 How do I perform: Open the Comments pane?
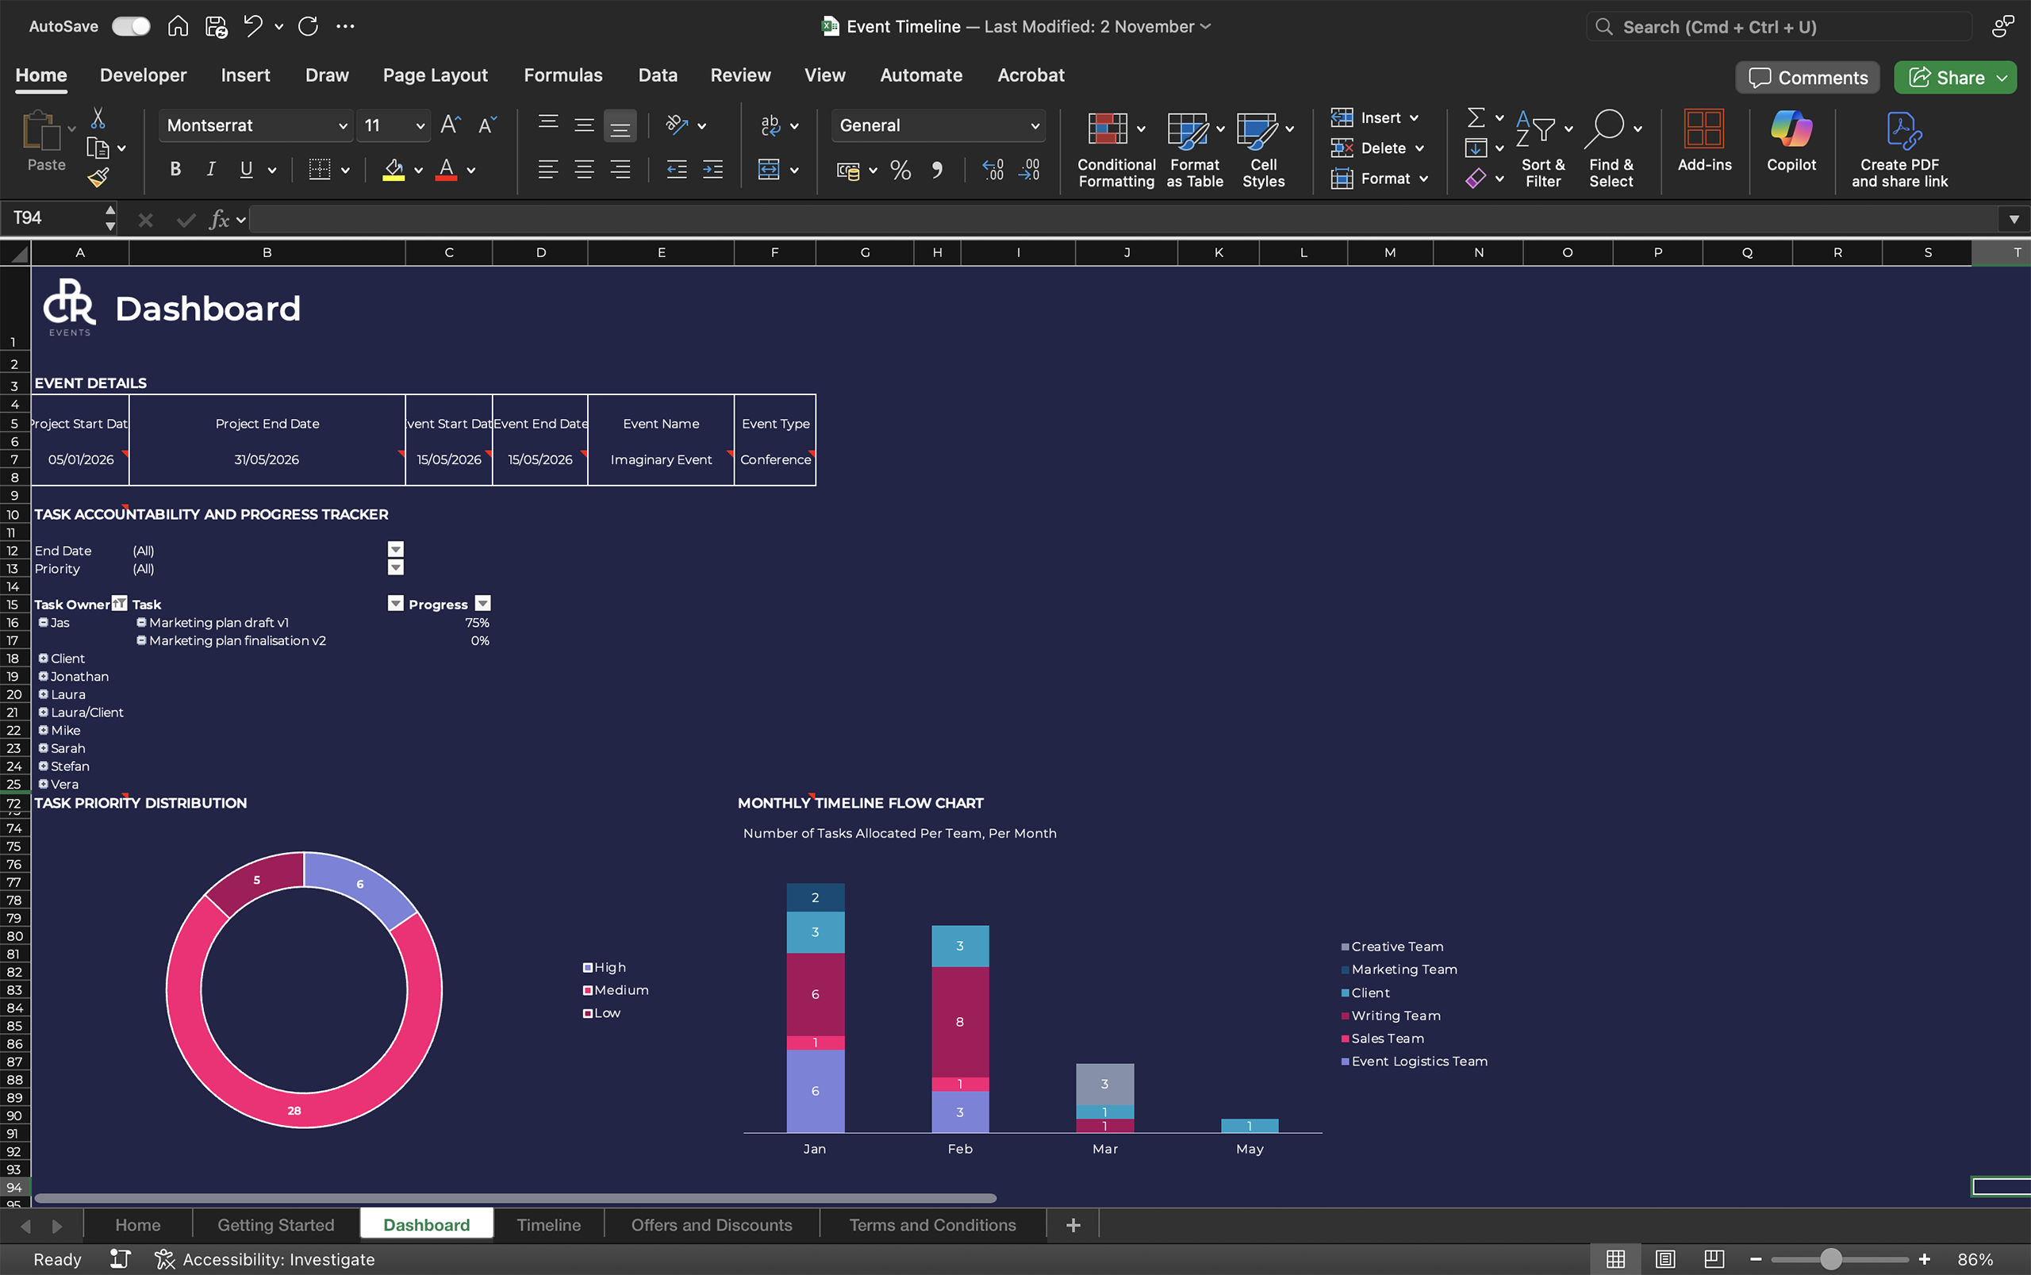(x=1806, y=78)
